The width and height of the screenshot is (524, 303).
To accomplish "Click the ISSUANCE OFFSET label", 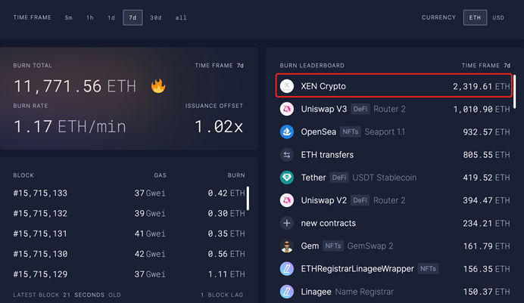I will click(214, 106).
